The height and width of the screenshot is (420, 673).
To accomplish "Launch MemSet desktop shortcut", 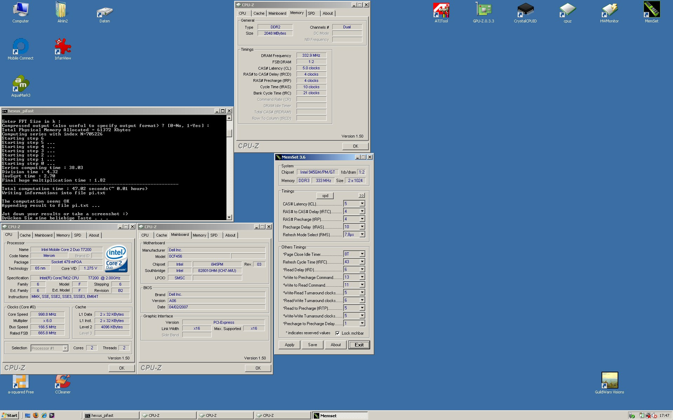I will pos(652,12).
